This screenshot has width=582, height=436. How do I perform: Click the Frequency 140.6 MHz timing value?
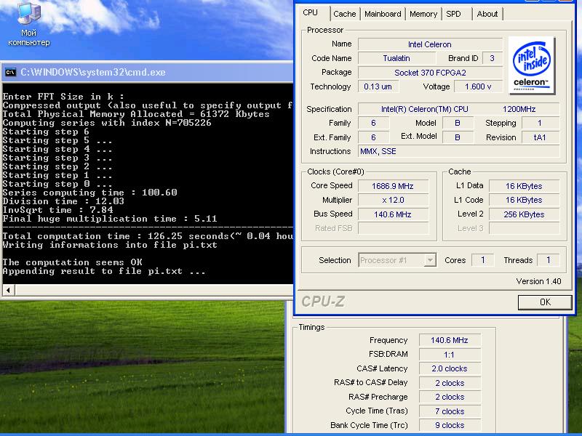coord(450,340)
